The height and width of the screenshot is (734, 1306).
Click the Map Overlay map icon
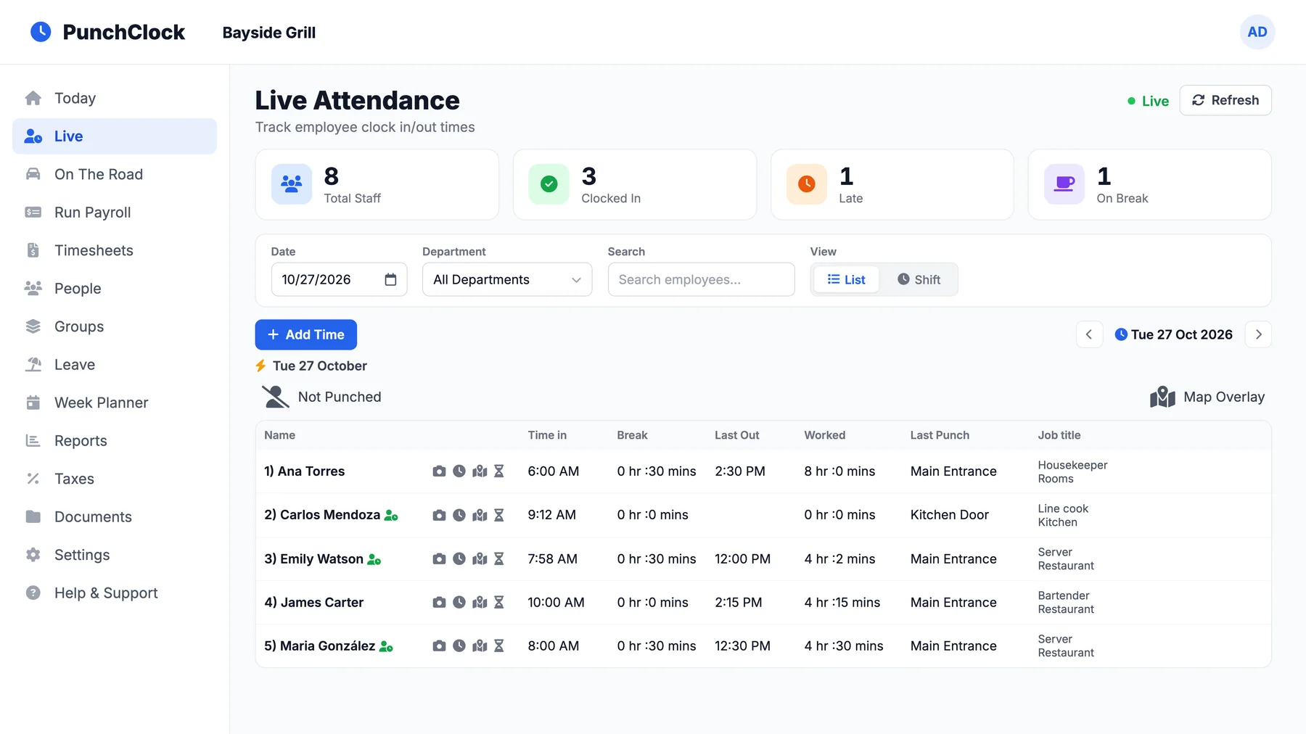click(x=1162, y=397)
